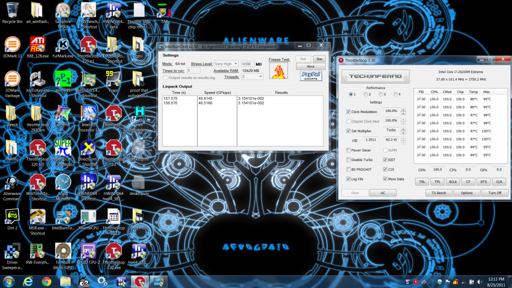Image resolution: width=512 pixels, height=288 pixels.
Task: Launch the Sapphire TRIXX desktop shortcut
Action: click(63, 15)
